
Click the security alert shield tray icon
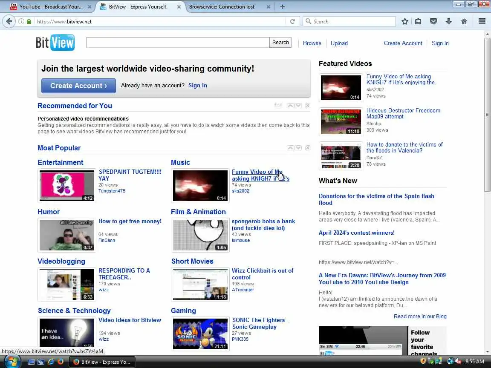pos(423,362)
